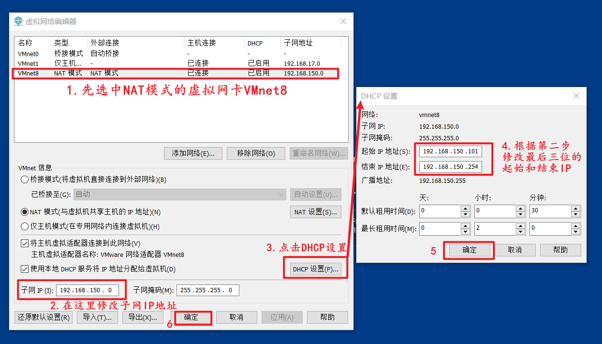
Task: Click subnet address 192.168.17.0 cell
Action: (302, 63)
